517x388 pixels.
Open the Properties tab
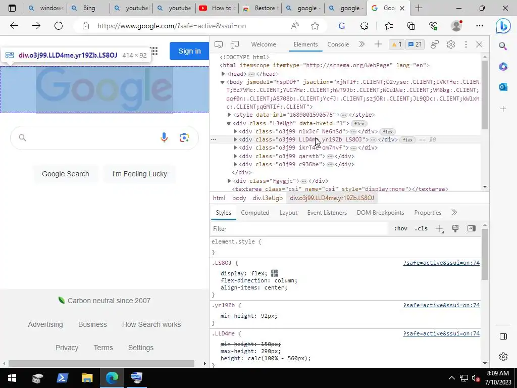tap(428, 213)
